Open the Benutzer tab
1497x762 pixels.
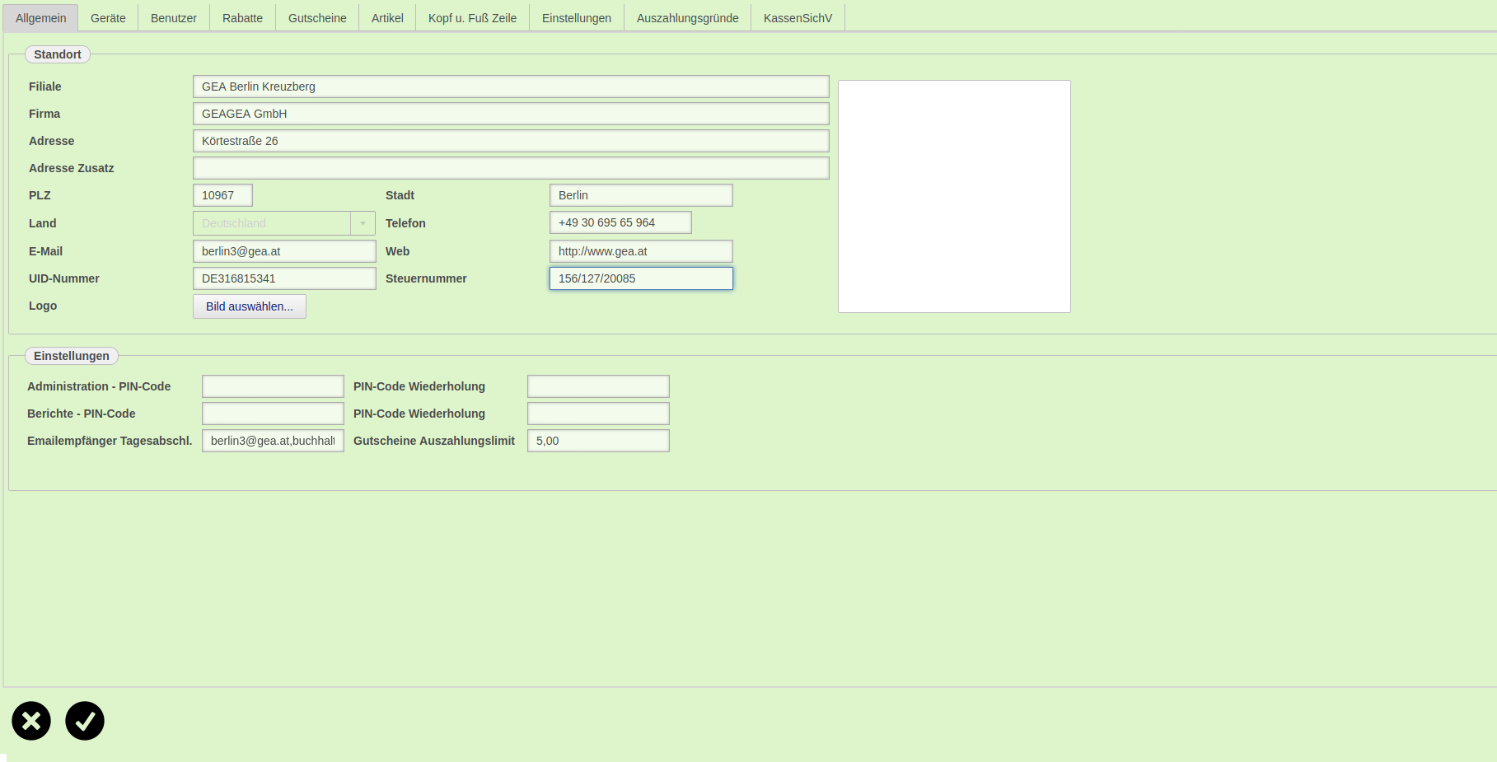[x=174, y=18]
